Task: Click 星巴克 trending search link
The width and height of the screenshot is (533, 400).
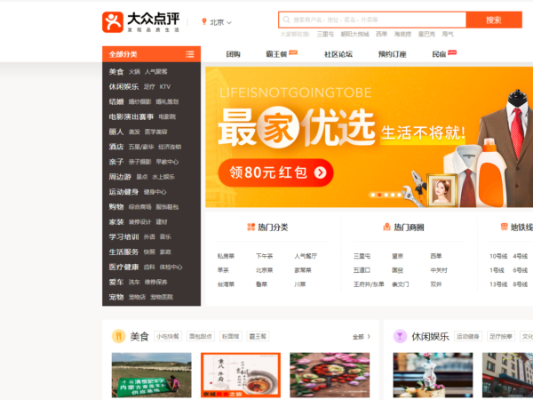Action: pos(426,34)
